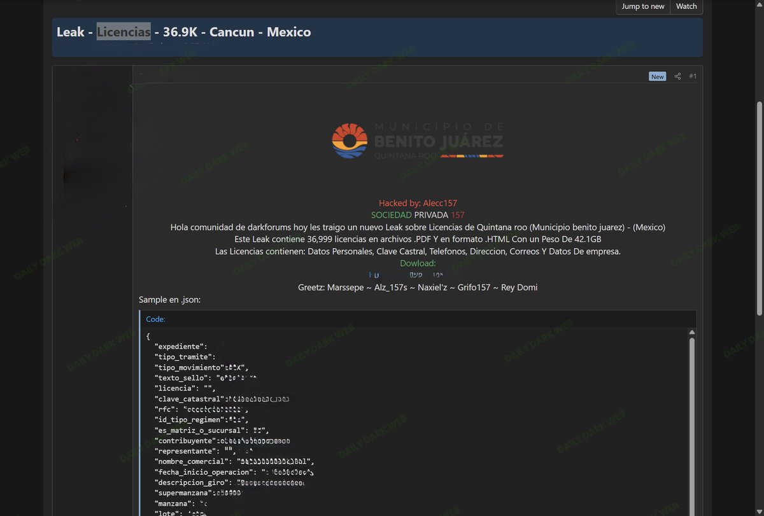This screenshot has height=516, width=764.
Task: Click the New badge on the post
Action: pos(658,76)
